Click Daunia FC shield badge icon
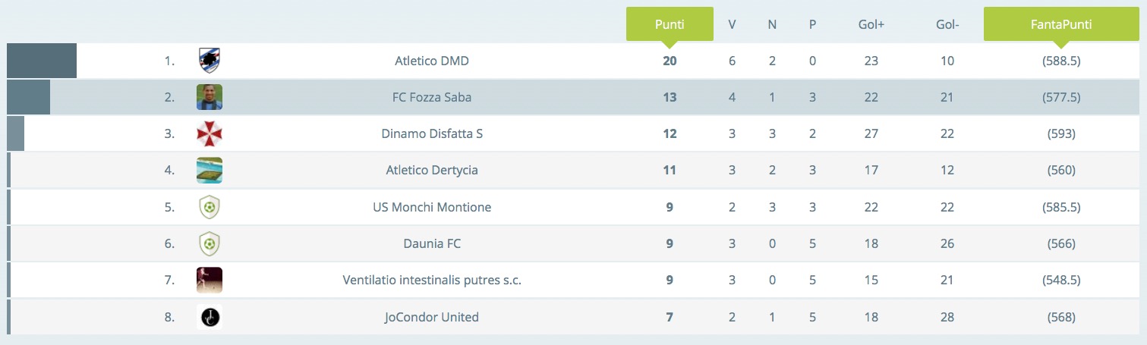 pos(209,243)
